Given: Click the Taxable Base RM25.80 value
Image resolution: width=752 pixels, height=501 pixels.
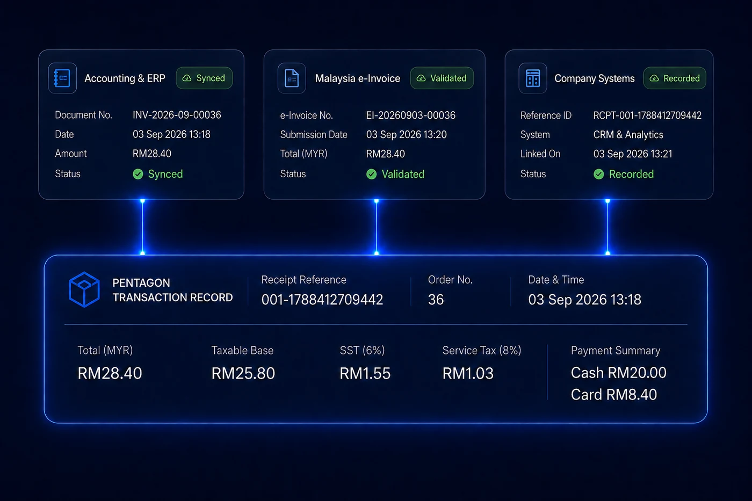Looking at the screenshot, I should pos(243,373).
